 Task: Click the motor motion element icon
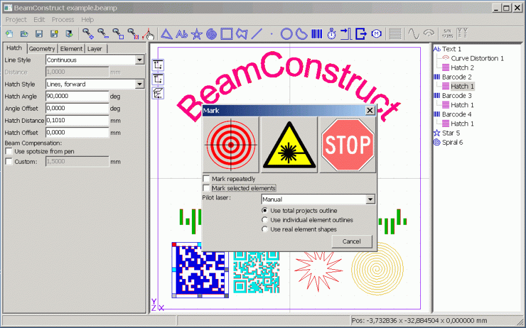click(x=376, y=34)
